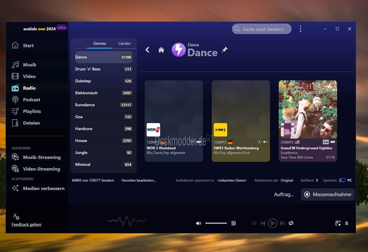Viewport: 368px width, 252px height.
Task: Select the Dance genre row
Action: click(x=104, y=57)
